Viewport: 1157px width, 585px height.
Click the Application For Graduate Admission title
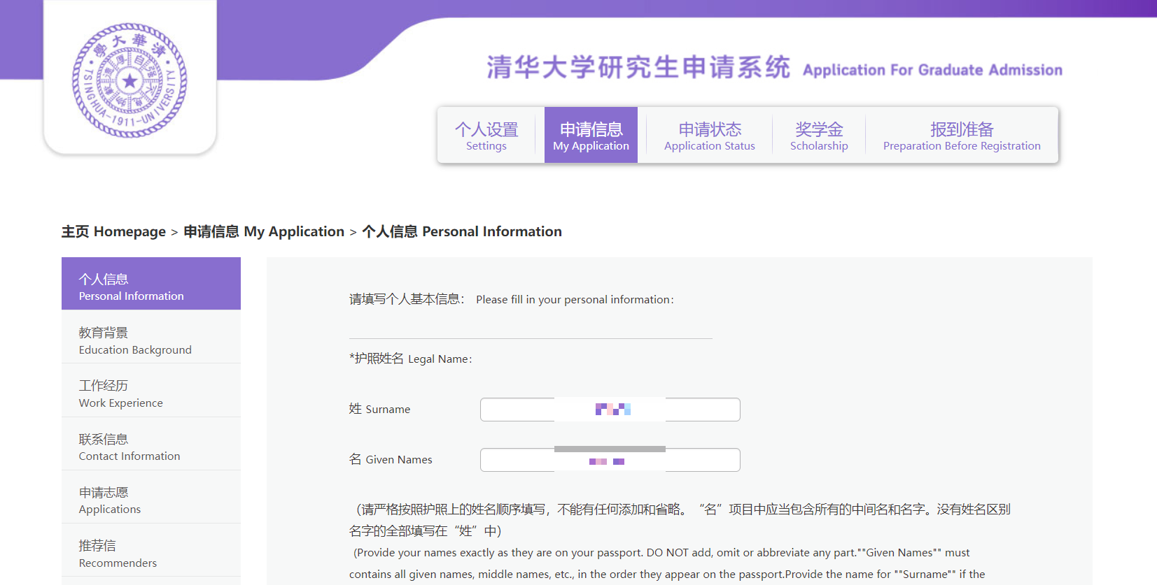(x=932, y=70)
